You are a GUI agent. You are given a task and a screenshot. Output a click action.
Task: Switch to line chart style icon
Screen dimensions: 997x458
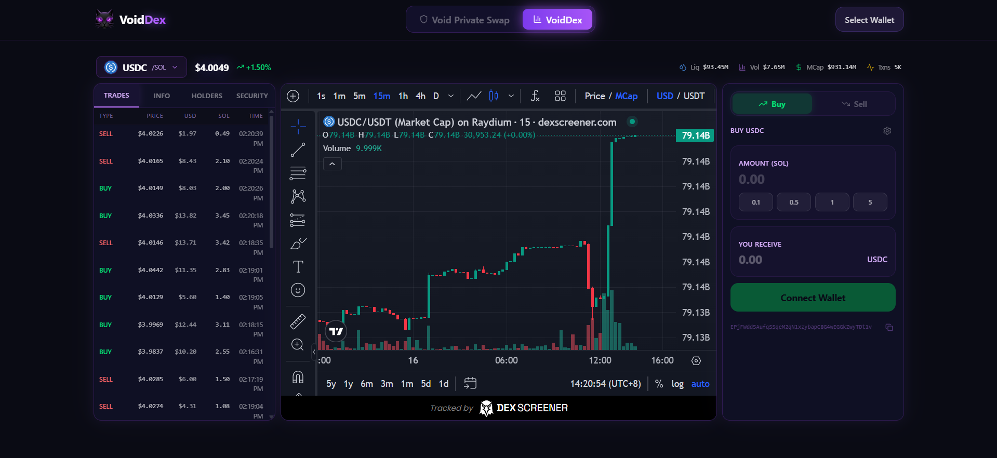tap(474, 96)
